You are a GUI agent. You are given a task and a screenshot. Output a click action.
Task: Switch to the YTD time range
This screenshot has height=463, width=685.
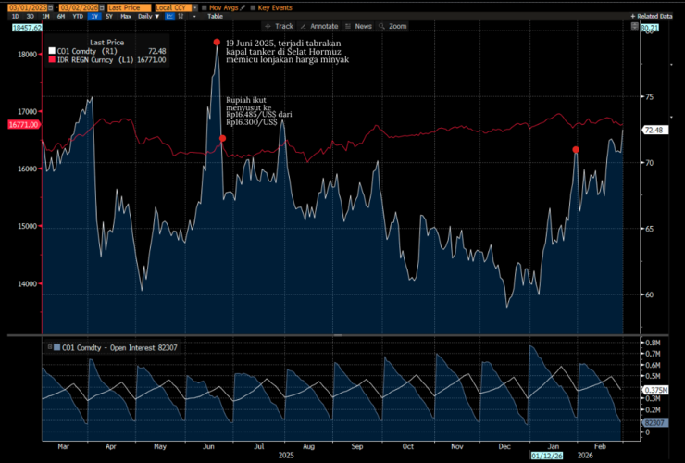pos(78,17)
